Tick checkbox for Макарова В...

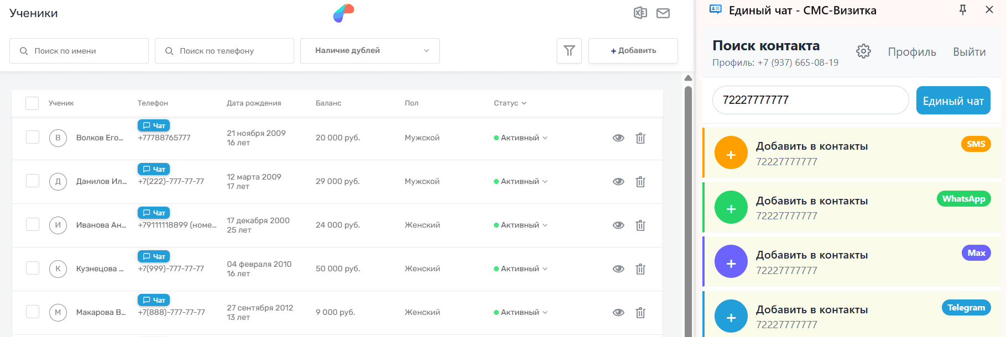33,312
